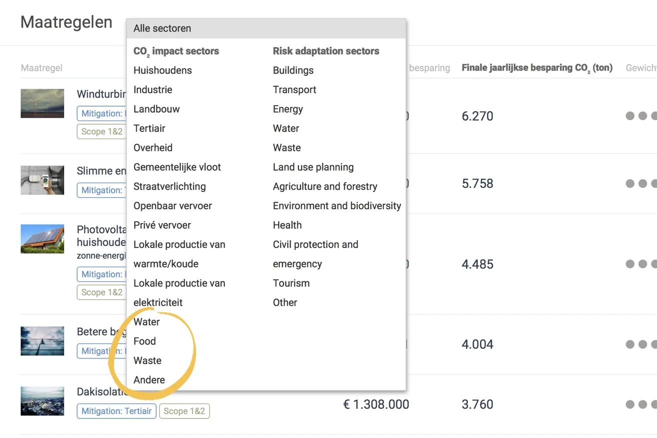Pick Civil protection and emergency

[x=316, y=254]
